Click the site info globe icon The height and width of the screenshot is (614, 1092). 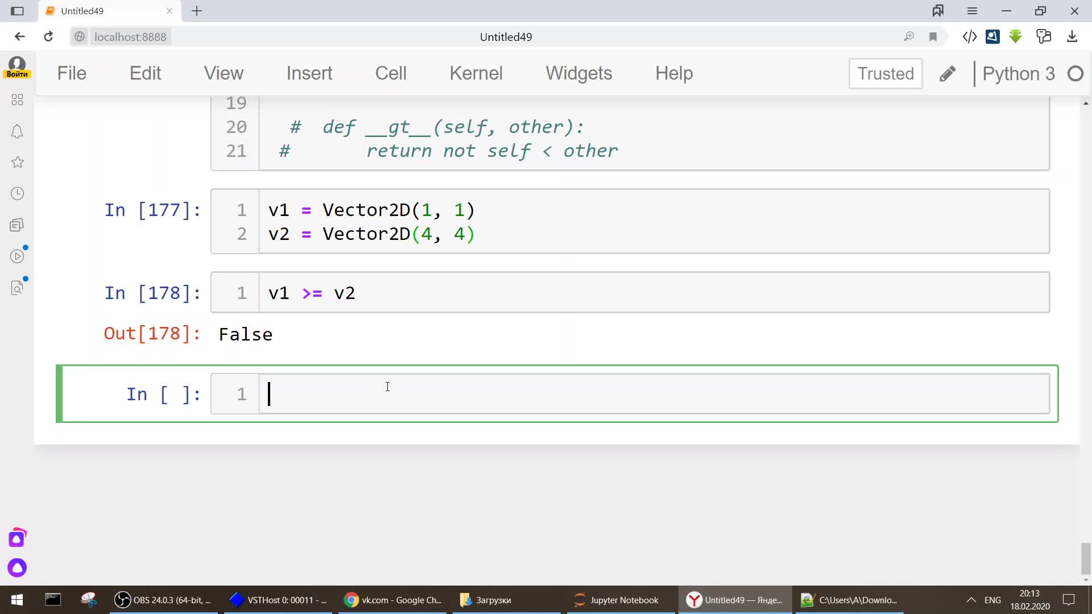[x=80, y=37]
